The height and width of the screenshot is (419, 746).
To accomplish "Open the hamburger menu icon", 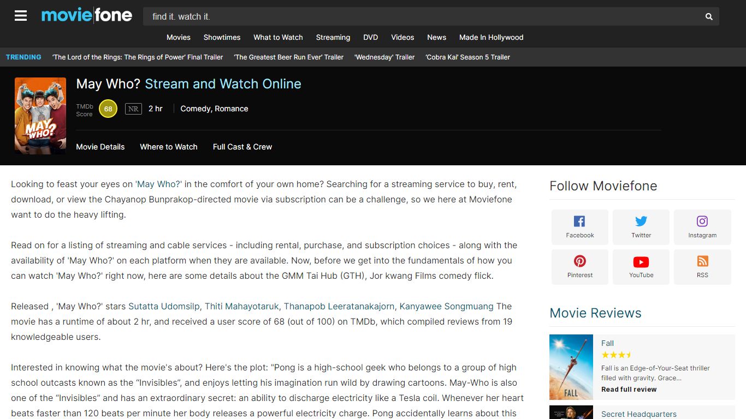I will point(21,16).
